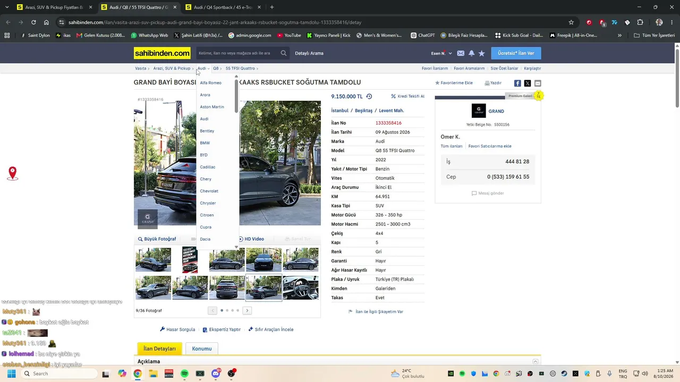
Task: Go to browser home page
Action: (46, 22)
